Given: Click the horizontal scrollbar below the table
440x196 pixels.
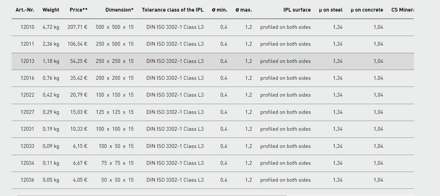Looking at the screenshot, I should click(x=152, y=195).
